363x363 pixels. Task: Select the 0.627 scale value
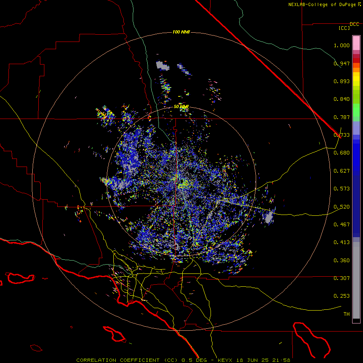click(342, 171)
